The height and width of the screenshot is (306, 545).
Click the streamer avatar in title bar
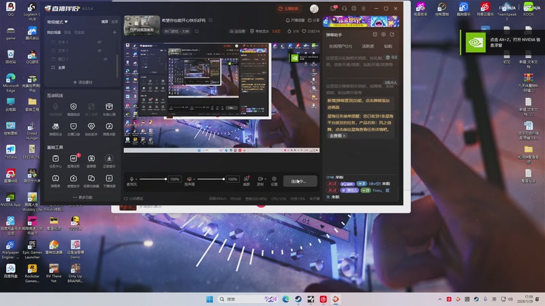(x=314, y=9)
